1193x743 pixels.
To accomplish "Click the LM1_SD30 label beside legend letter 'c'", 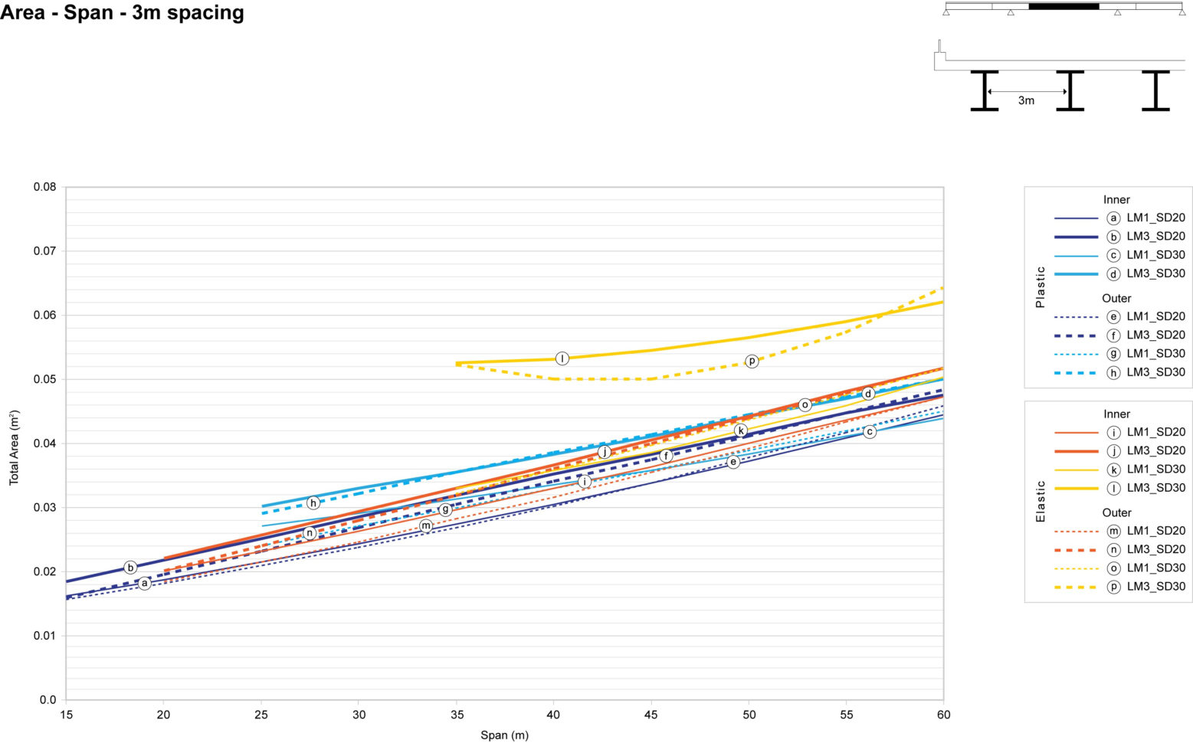I will (1155, 255).
